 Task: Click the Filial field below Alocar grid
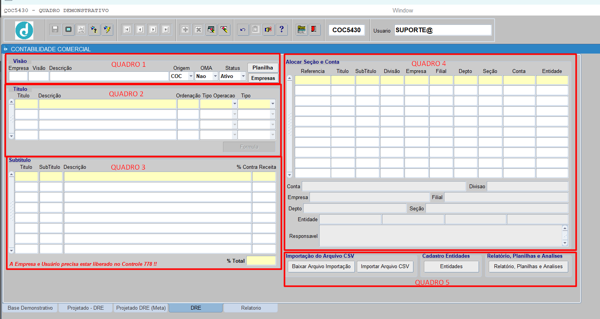pyautogui.click(x=506, y=197)
